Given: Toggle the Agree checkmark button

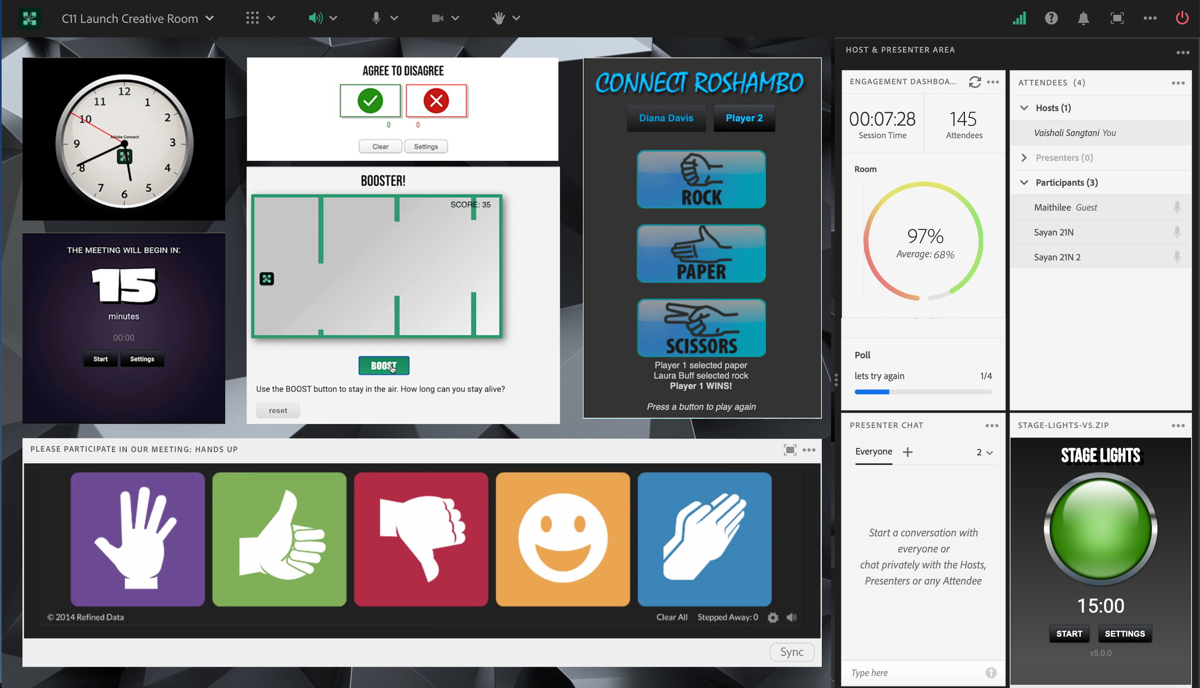Looking at the screenshot, I should tap(371, 101).
